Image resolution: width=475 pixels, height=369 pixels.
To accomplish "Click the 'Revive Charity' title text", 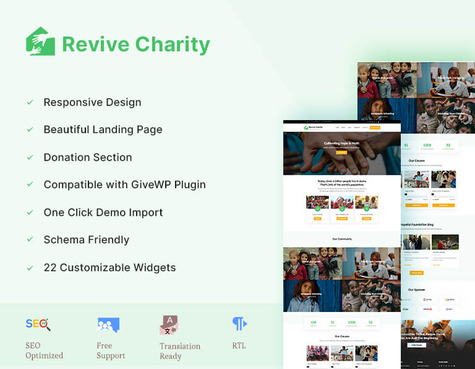I will click(x=136, y=45).
